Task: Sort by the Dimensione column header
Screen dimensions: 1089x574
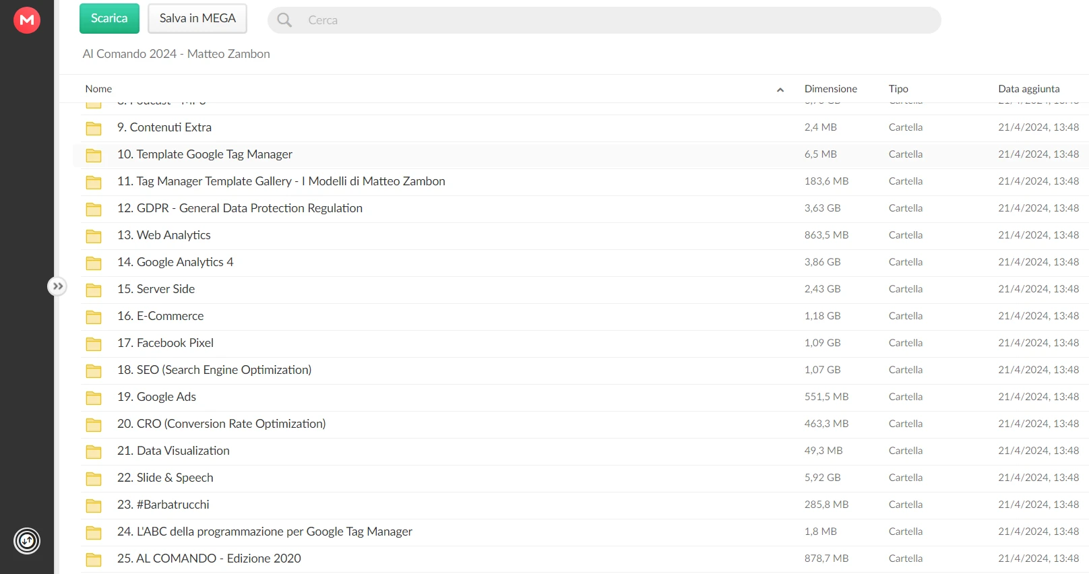Action: tap(831, 89)
